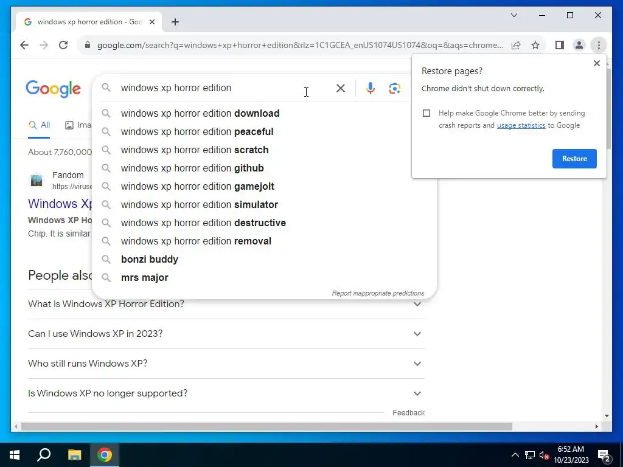Bookmark this tab with the star icon
The height and width of the screenshot is (467, 623).
click(535, 45)
